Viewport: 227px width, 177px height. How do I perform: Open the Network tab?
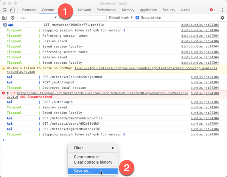point(84,10)
